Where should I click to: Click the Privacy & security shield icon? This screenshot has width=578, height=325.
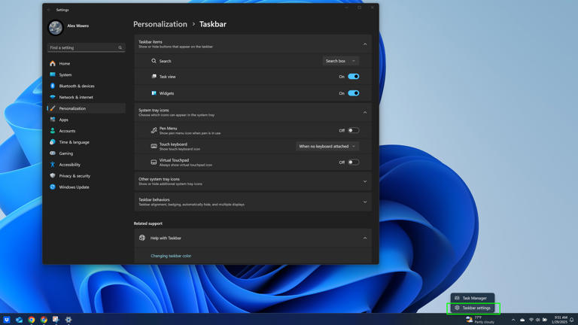pos(53,176)
